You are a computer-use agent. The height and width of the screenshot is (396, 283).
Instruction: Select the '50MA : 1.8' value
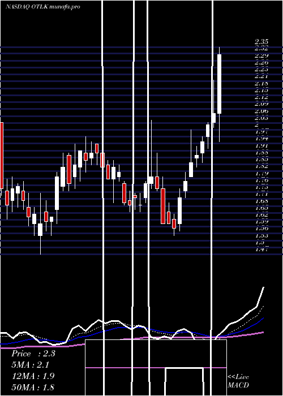point(33,387)
